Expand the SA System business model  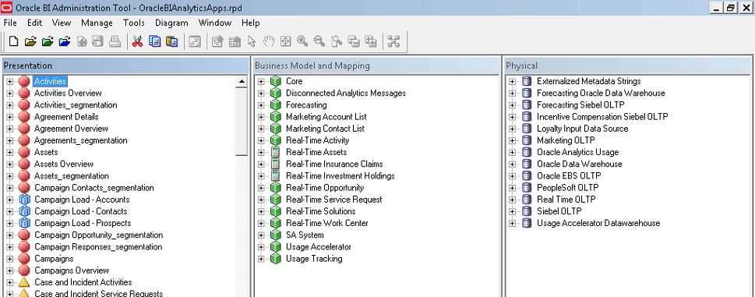tap(261, 235)
